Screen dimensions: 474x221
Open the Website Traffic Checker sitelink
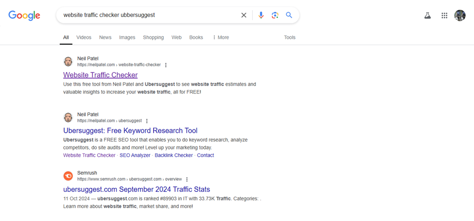(89, 155)
